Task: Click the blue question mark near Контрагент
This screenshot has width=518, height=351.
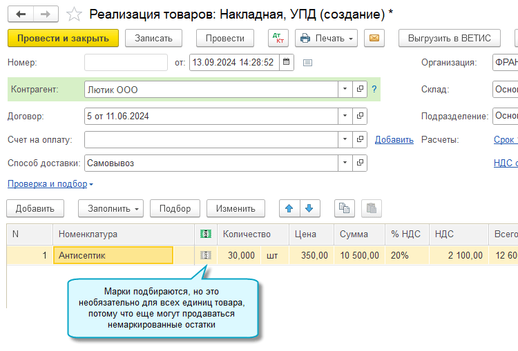Action: click(374, 89)
